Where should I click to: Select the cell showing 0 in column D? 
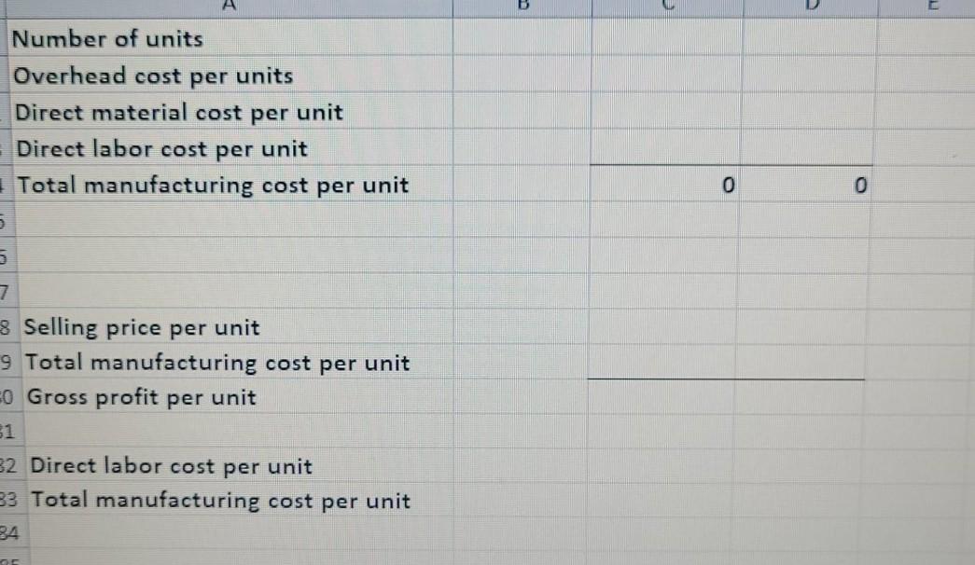[810, 186]
